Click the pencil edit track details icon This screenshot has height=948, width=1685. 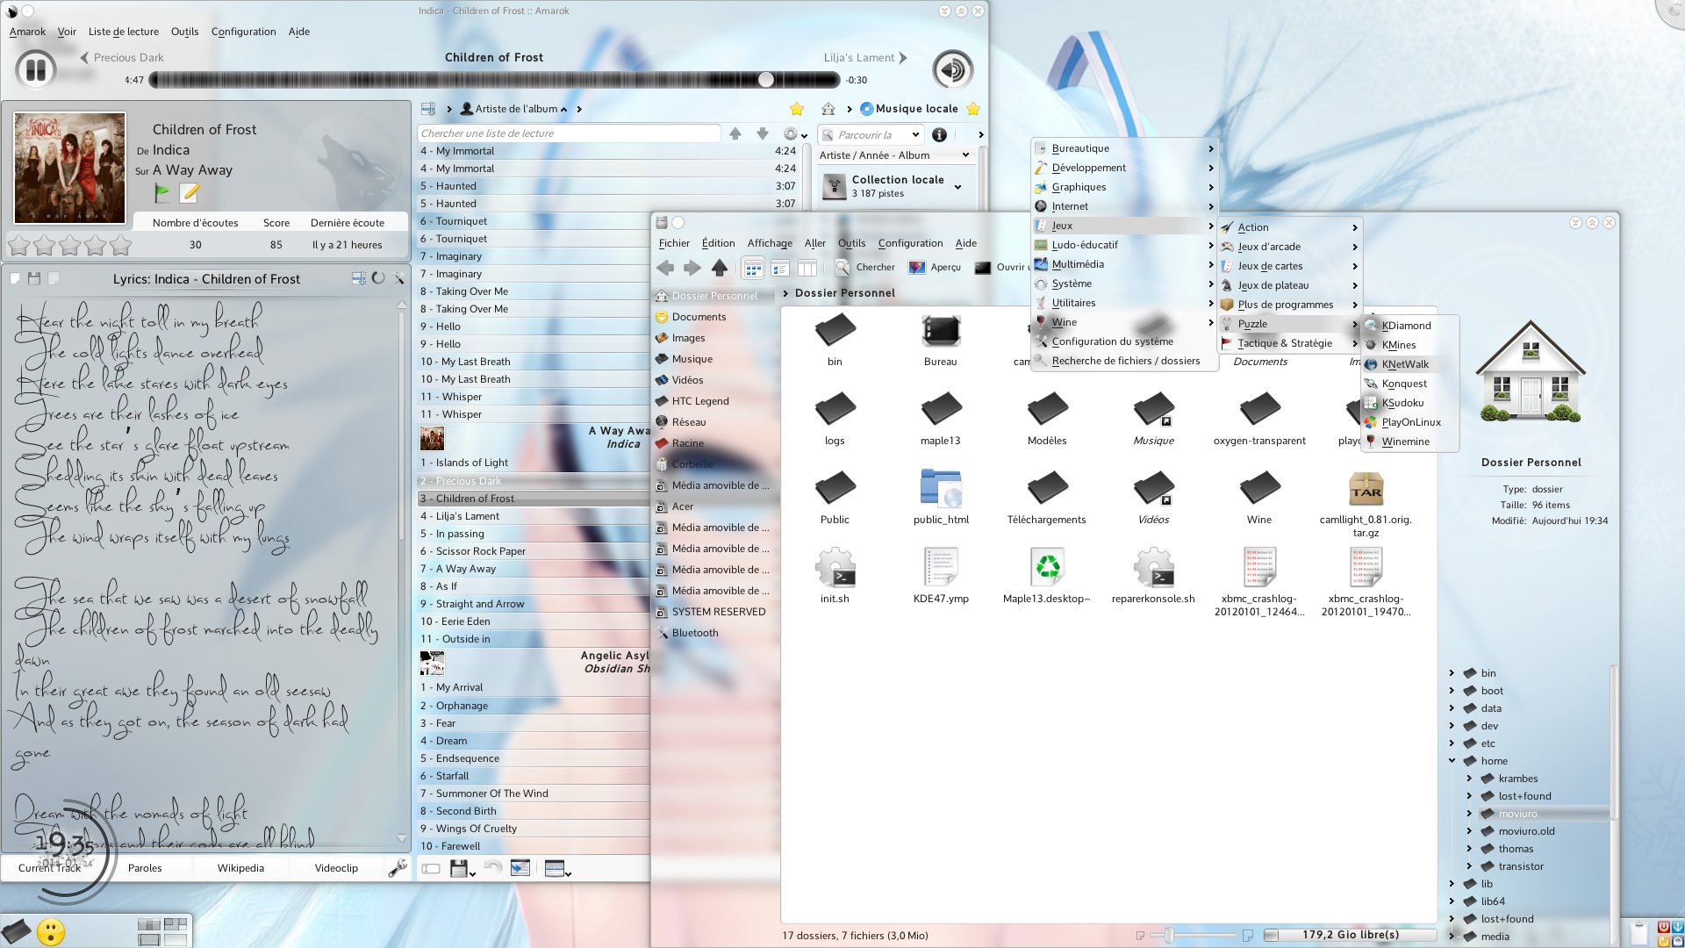point(190,192)
